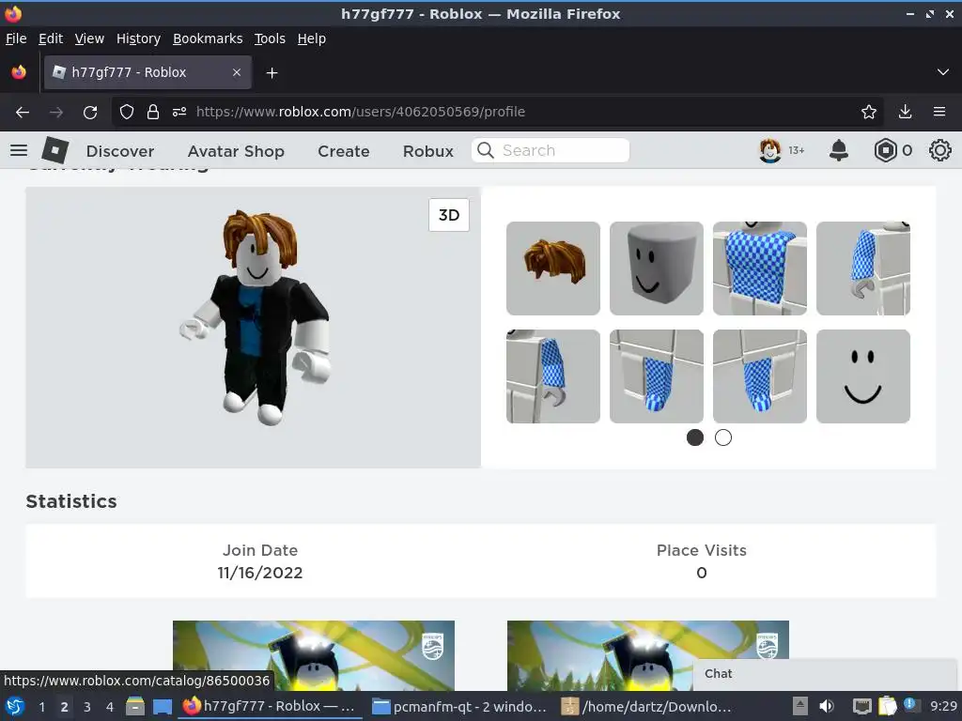Open the volume control tray icon

[827, 706]
